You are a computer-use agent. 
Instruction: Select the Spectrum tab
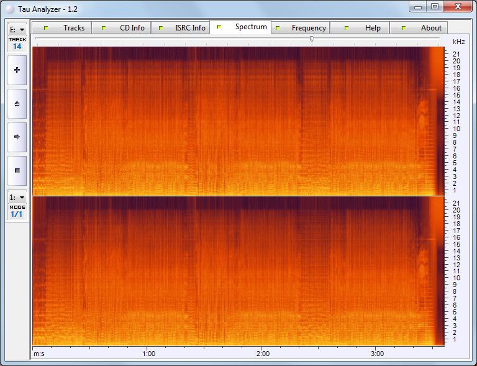coord(241,27)
